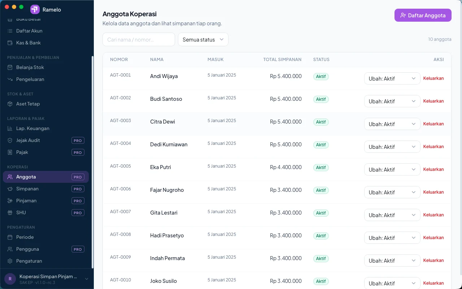The width and height of the screenshot is (462, 289).
Task: Open Ubah: Aktif dropdown for Eka Putri
Action: pos(392,169)
